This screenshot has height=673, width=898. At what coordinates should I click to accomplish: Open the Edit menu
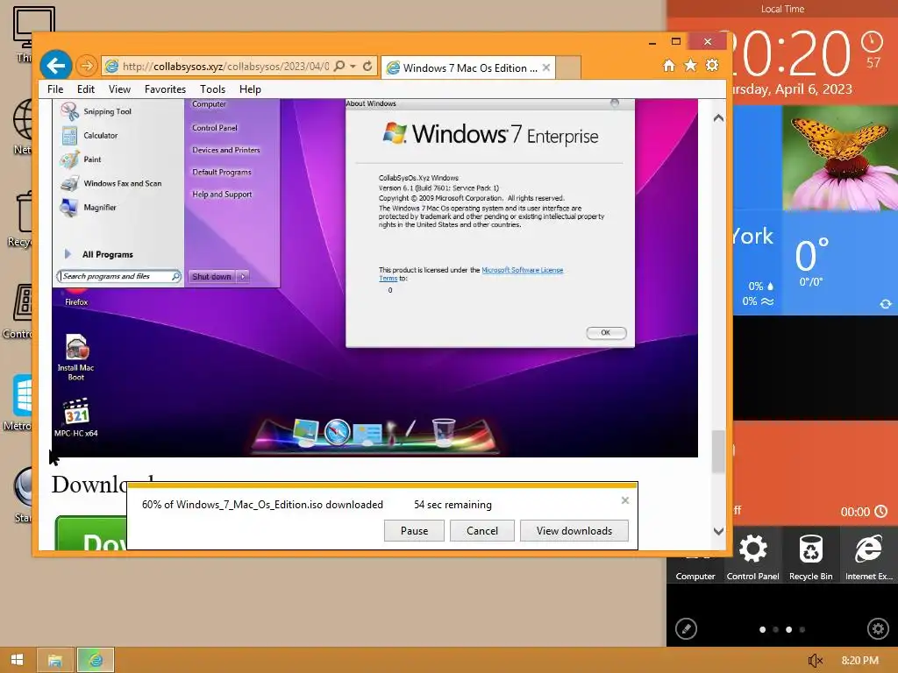[86, 89]
